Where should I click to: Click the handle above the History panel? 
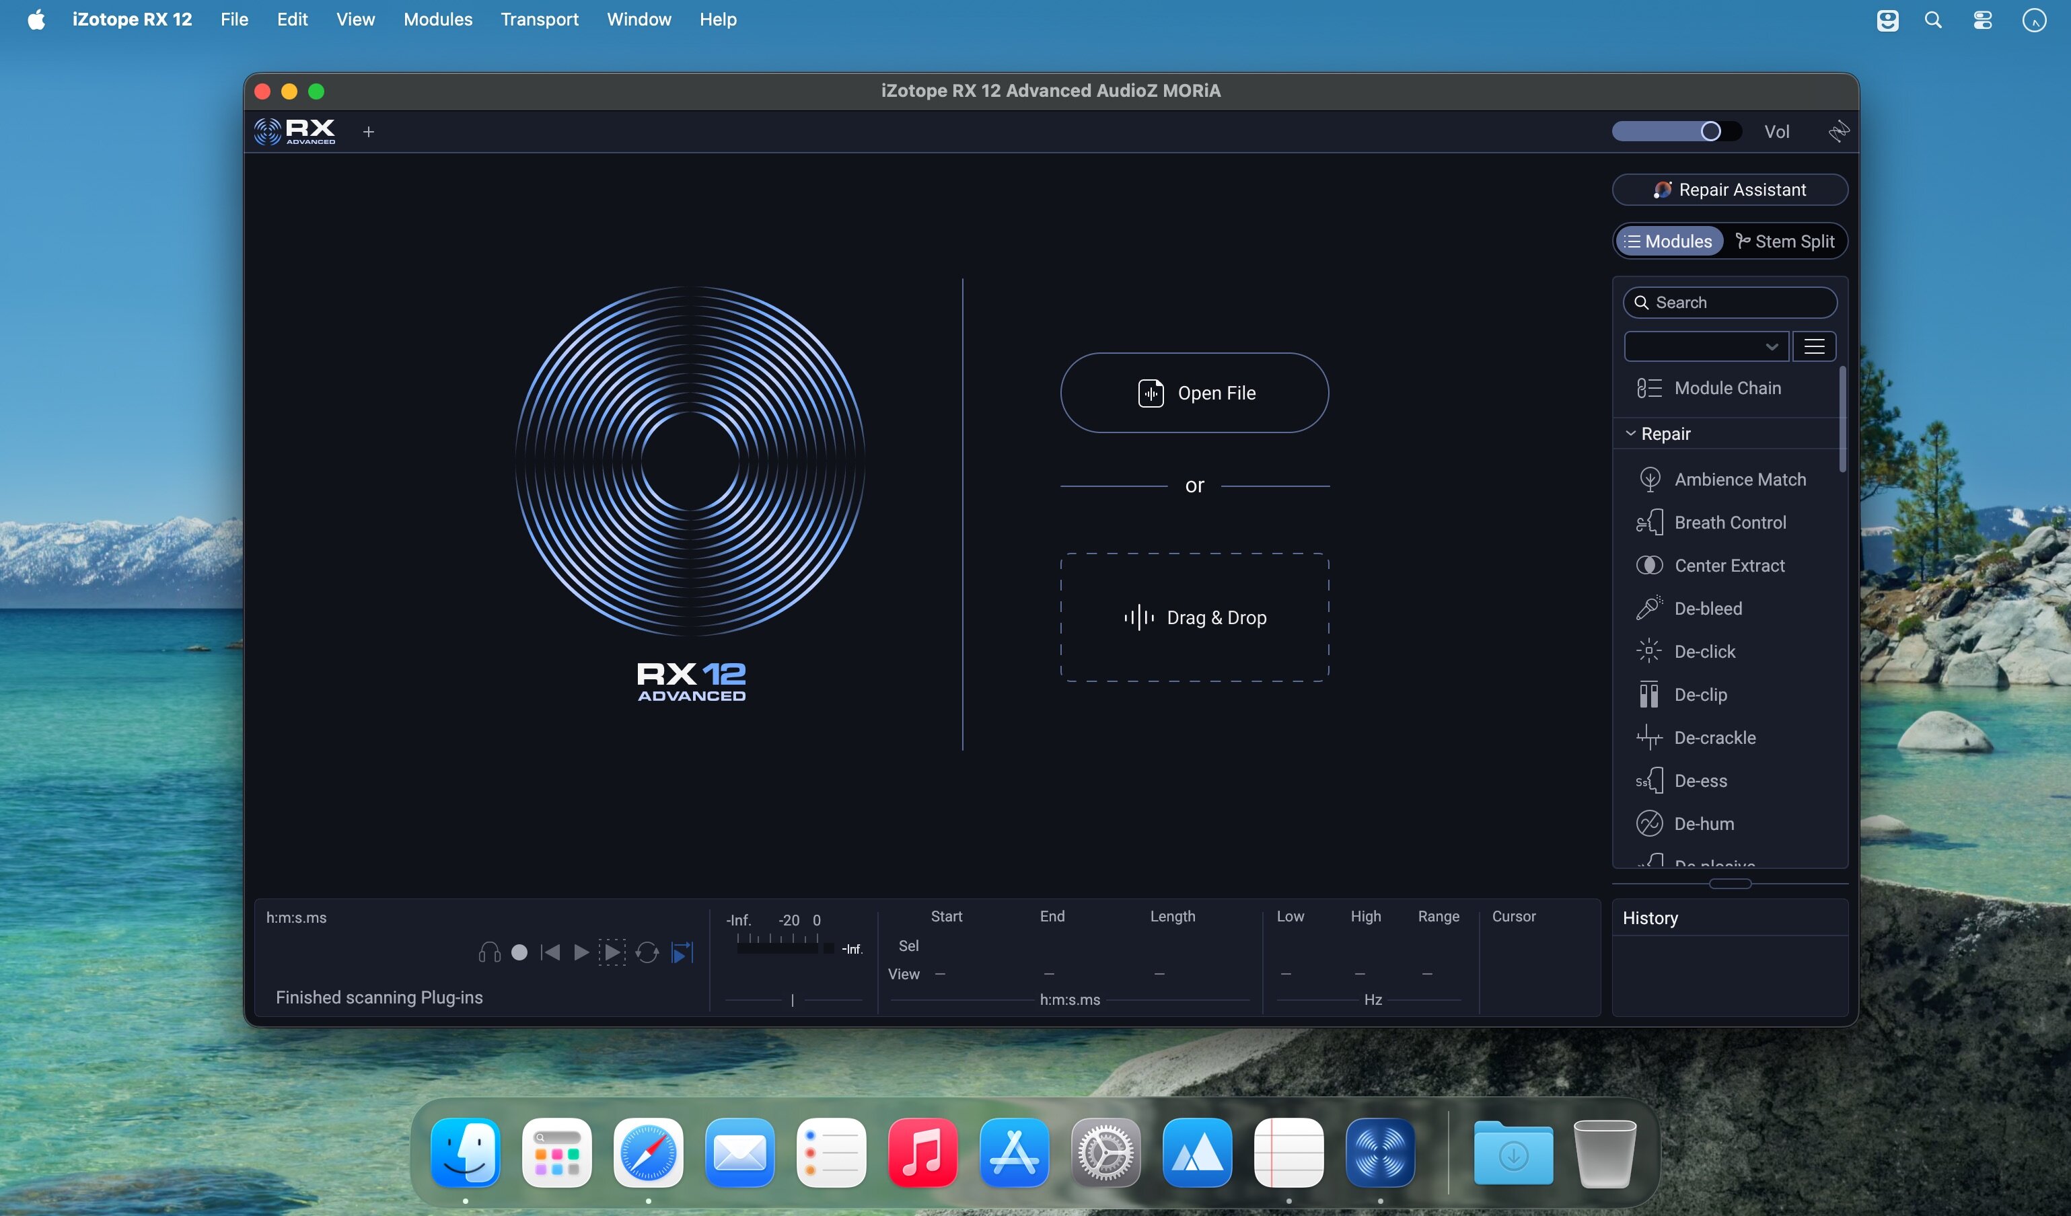(x=1730, y=883)
